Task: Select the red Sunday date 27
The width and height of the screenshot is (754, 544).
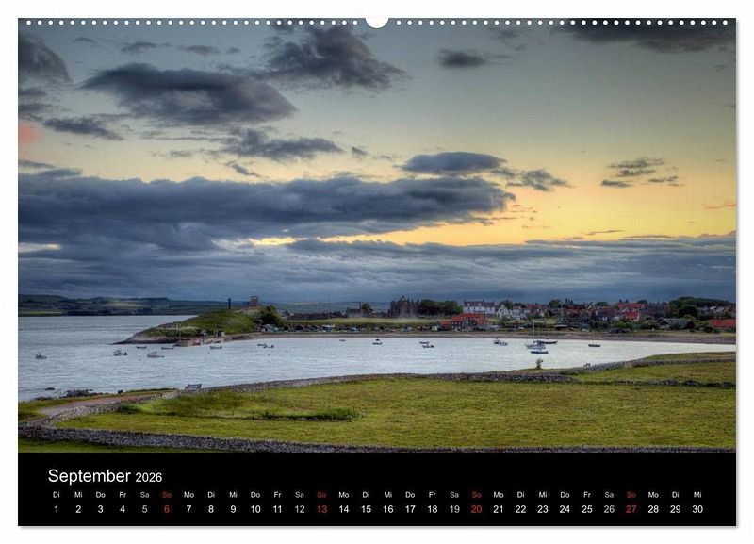Action: 631,509
